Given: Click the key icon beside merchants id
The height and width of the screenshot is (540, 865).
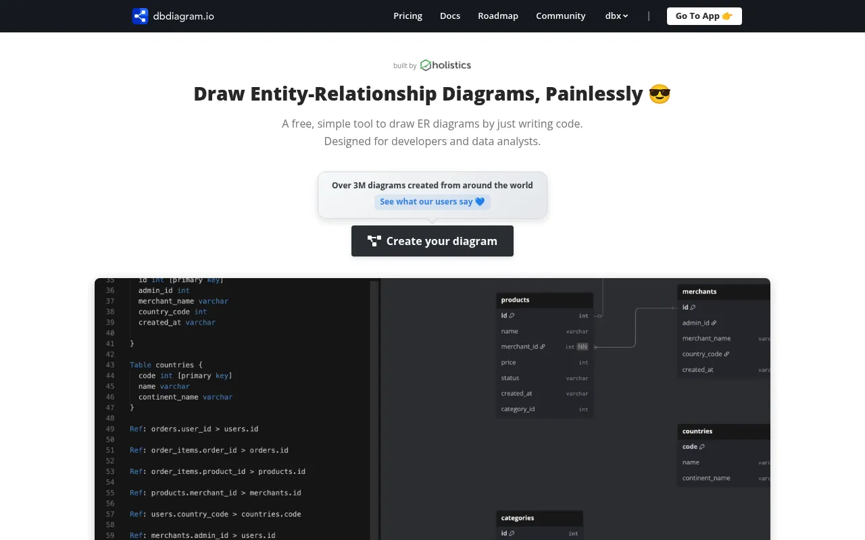Looking at the screenshot, I should (693, 307).
